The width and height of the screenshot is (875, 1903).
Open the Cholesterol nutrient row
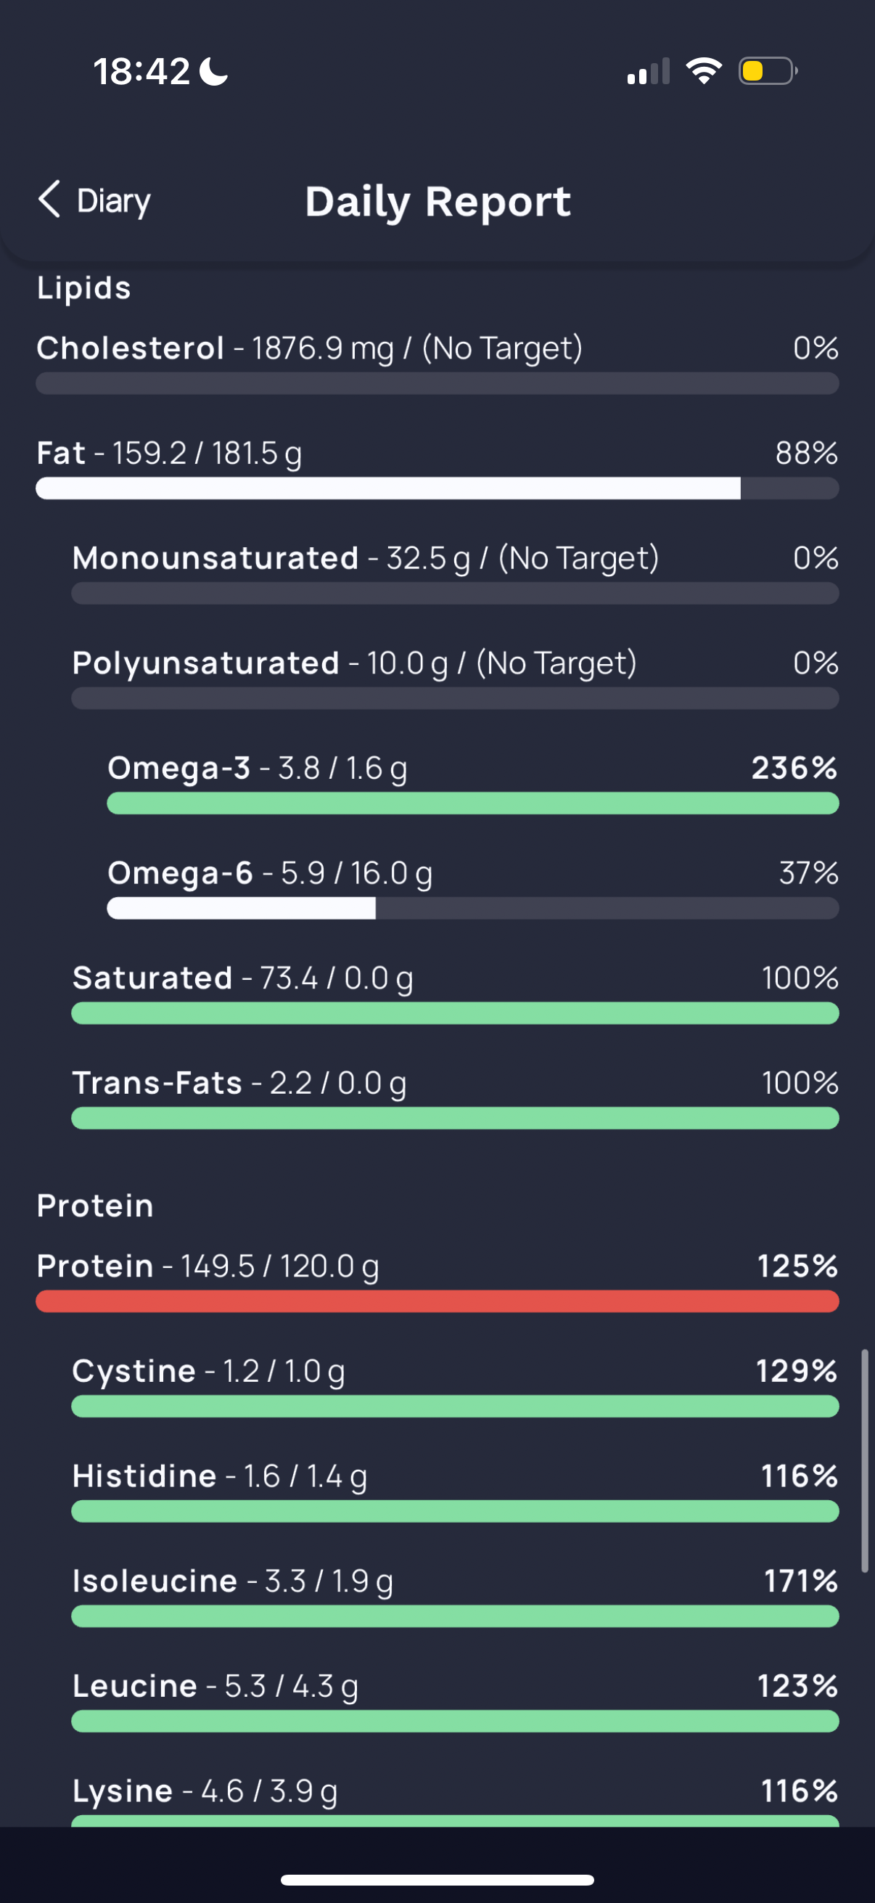[x=437, y=362]
